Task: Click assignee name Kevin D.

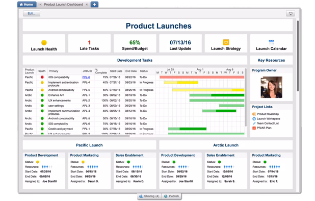Action: pos(139,181)
